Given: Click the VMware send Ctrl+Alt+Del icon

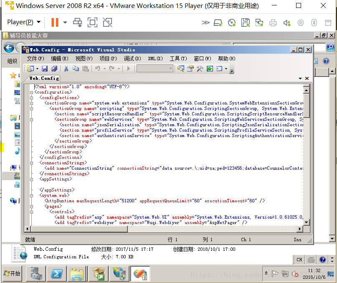Looking at the screenshot, I should [78, 22].
